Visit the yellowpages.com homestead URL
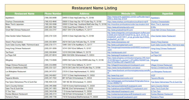This screenshot has height=100, width=189. (x=128, y=82)
